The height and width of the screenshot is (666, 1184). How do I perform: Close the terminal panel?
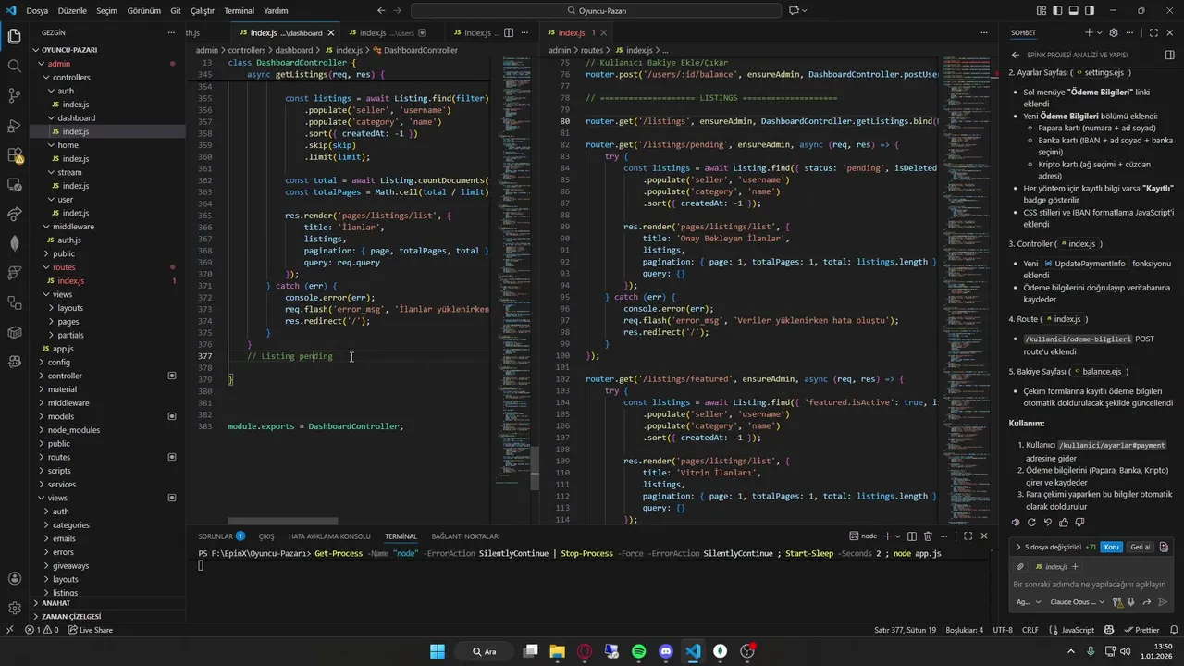(984, 536)
